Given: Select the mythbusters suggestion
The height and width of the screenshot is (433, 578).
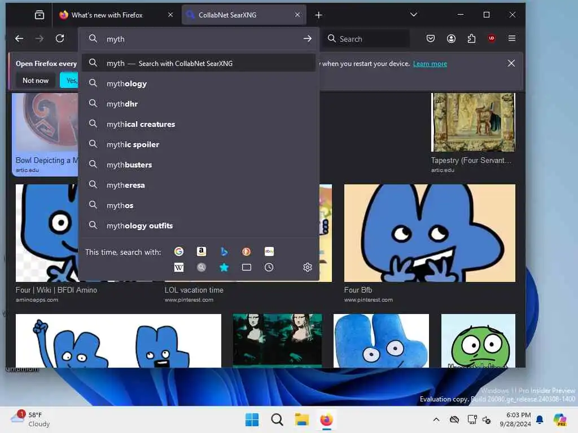Looking at the screenshot, I should tap(199, 165).
